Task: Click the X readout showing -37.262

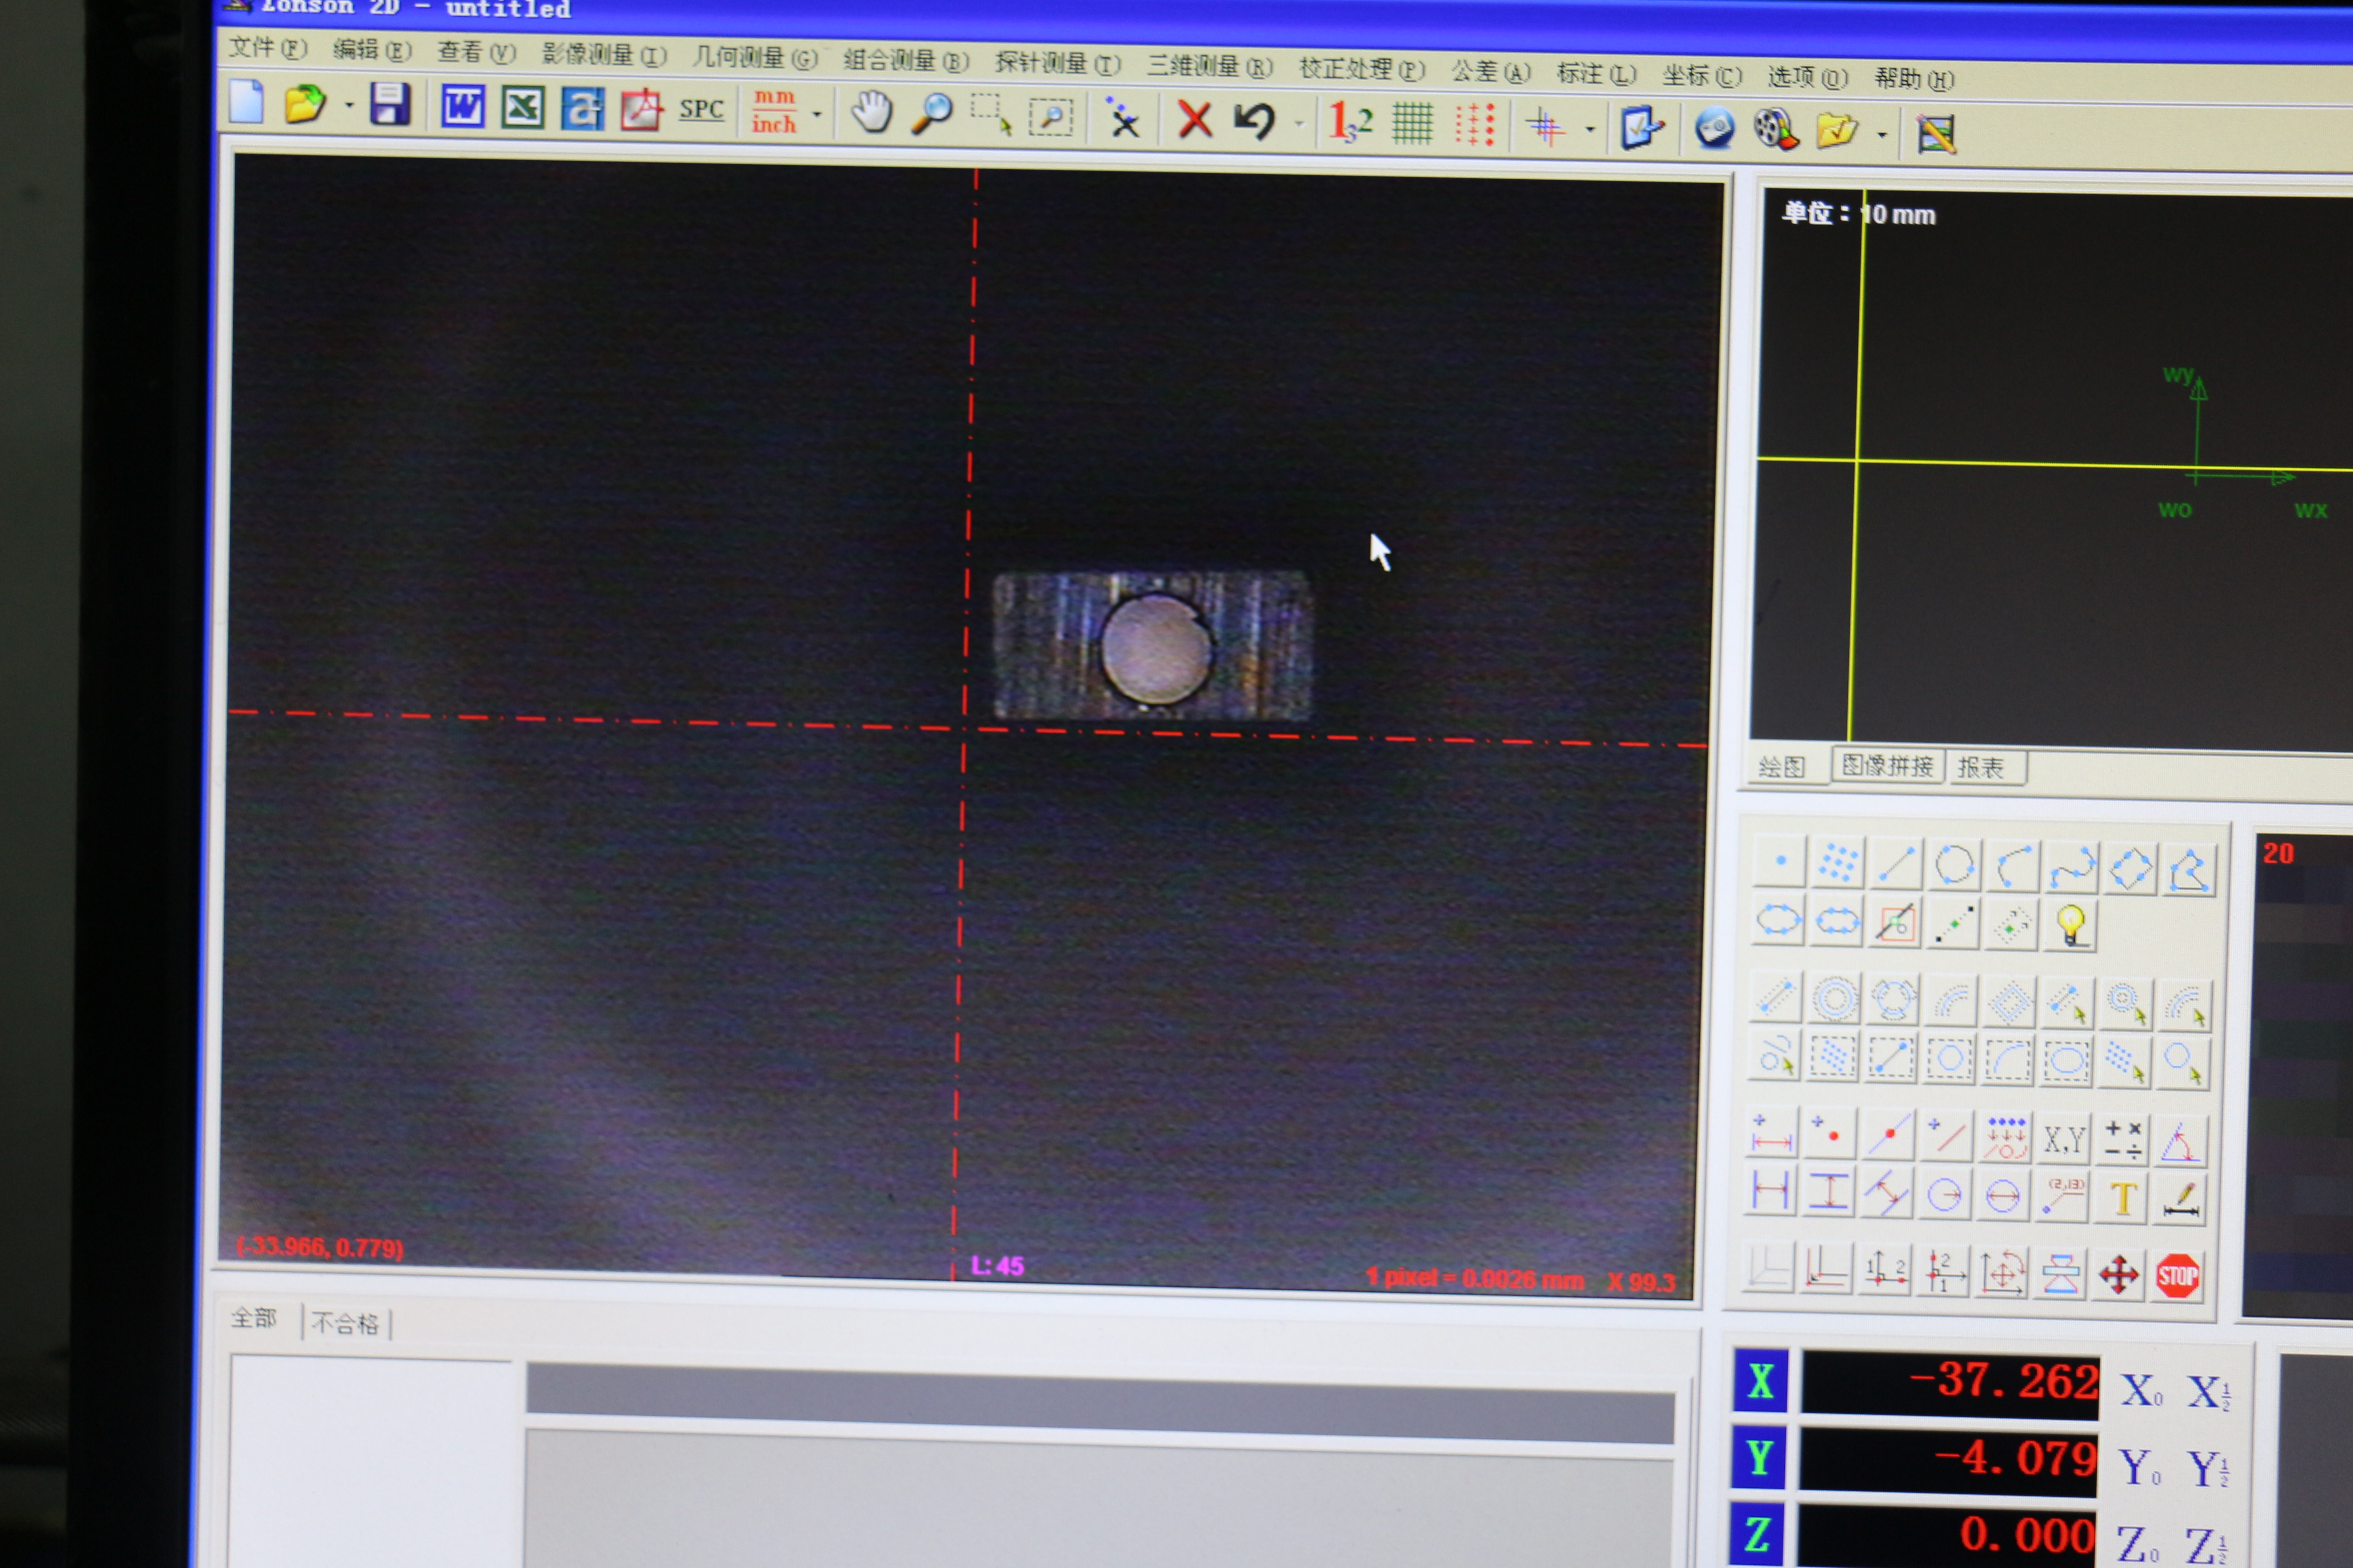Action: click(x=1951, y=1385)
